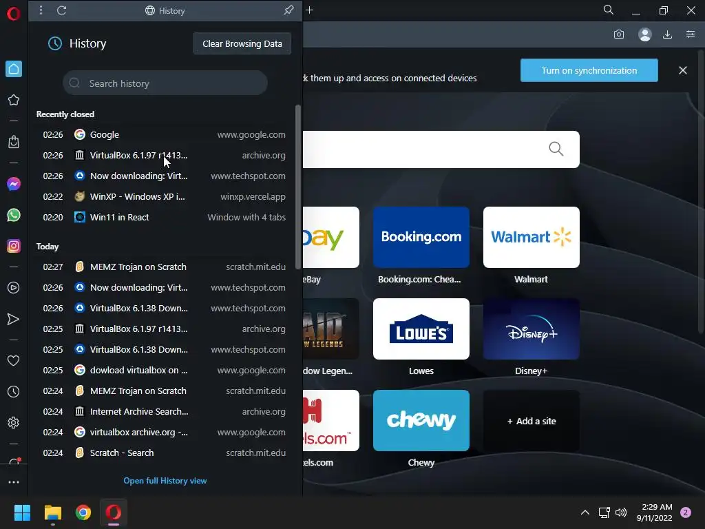Click History clock icon in sidebar
The width and height of the screenshot is (705, 529).
pyautogui.click(x=14, y=391)
